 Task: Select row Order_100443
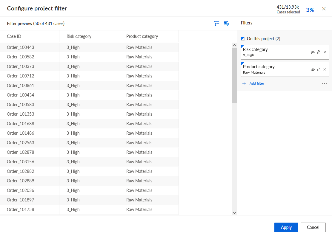(89, 47)
